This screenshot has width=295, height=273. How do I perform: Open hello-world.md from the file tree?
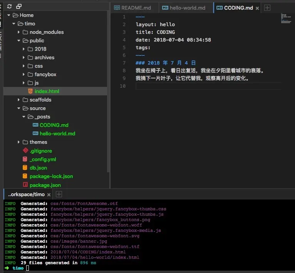(x=57, y=133)
